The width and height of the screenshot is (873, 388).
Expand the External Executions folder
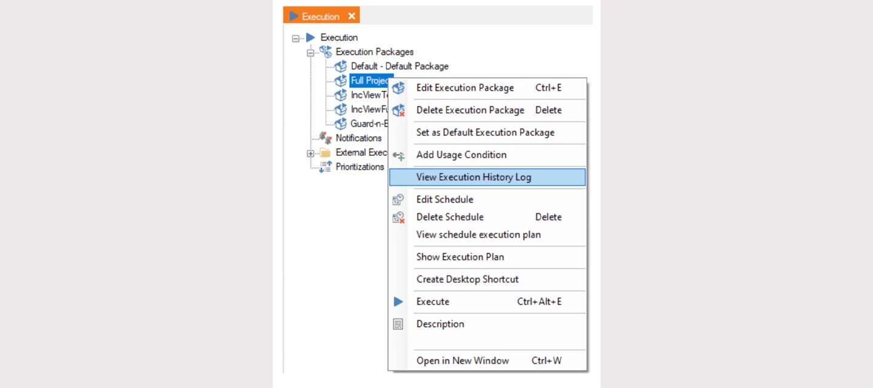tap(310, 153)
